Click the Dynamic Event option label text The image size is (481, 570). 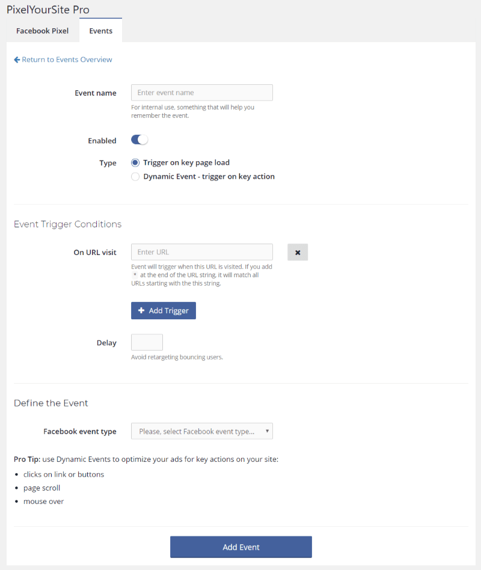(209, 177)
